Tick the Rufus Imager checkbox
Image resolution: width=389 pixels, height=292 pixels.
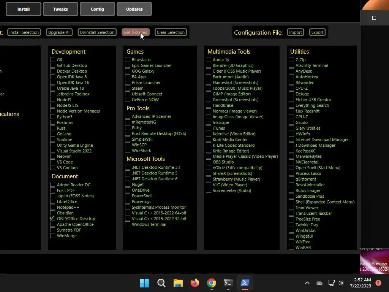click(291, 190)
